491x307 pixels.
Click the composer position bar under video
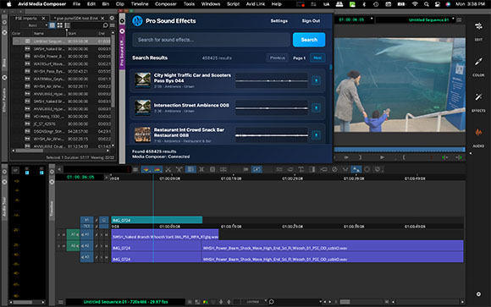pos(400,150)
